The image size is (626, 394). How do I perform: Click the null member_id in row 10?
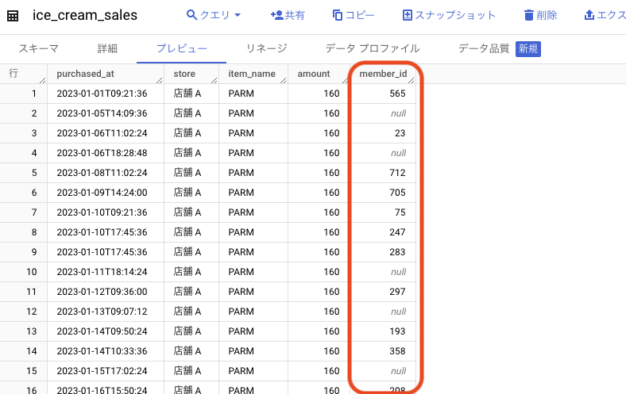tap(398, 272)
